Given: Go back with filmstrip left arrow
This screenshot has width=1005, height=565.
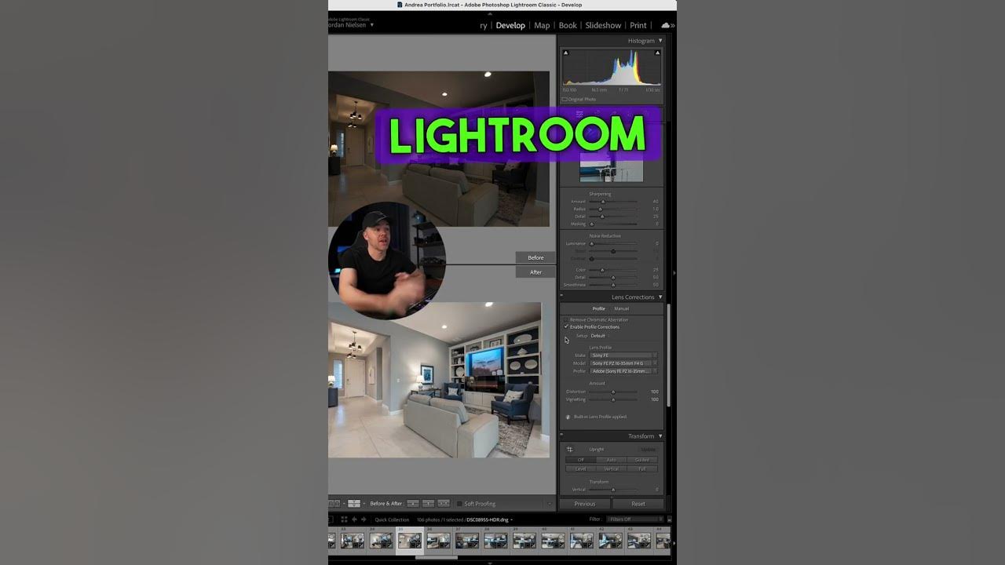Looking at the screenshot, I should [354, 519].
